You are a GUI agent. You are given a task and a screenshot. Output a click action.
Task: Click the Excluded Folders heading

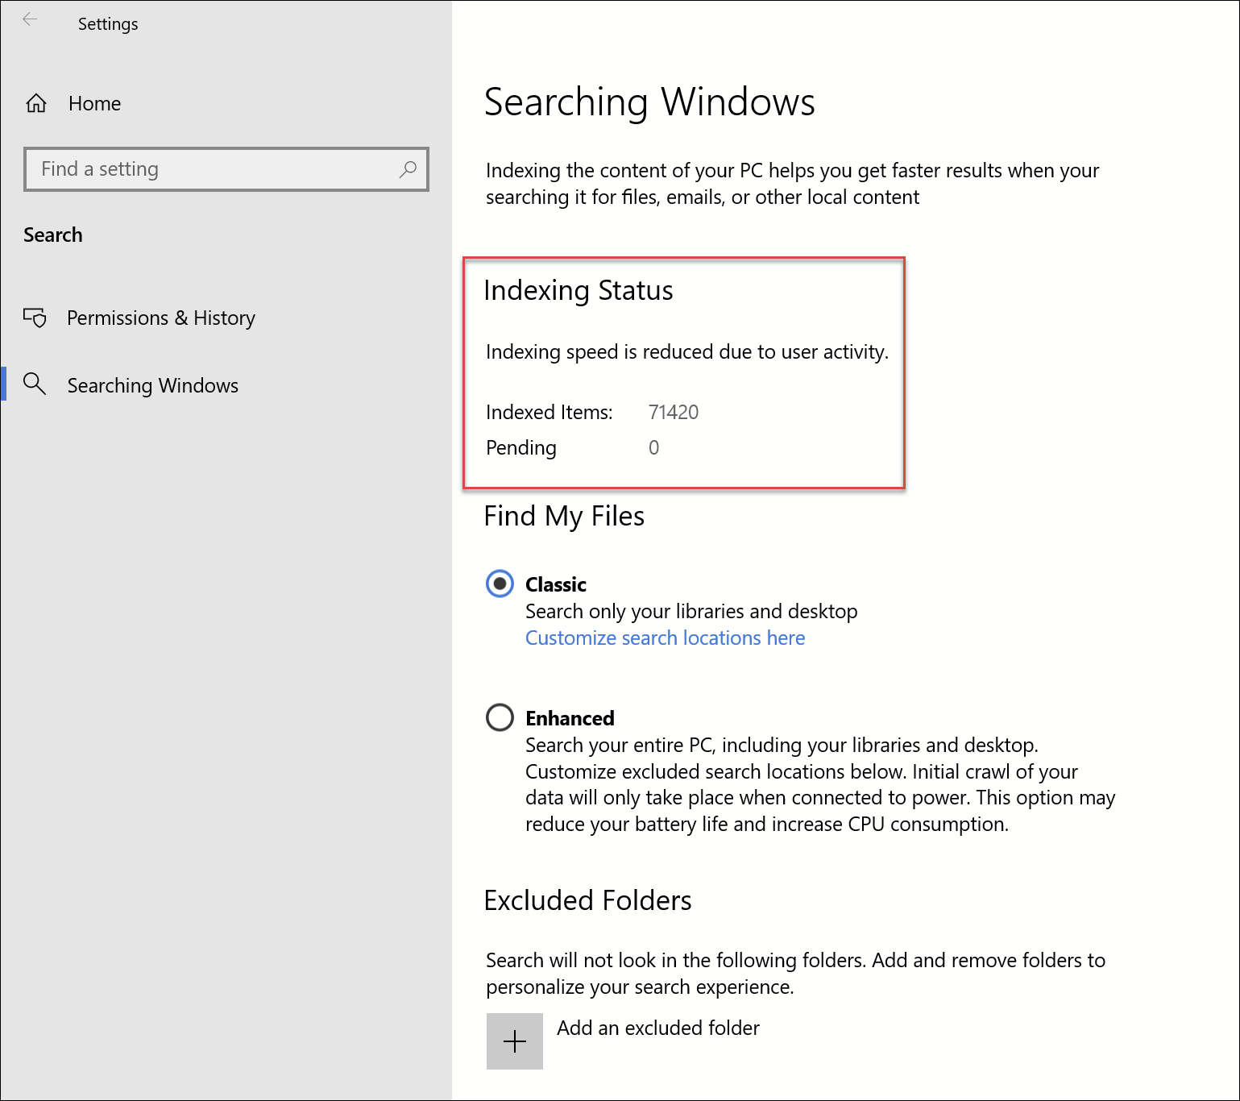click(x=587, y=900)
